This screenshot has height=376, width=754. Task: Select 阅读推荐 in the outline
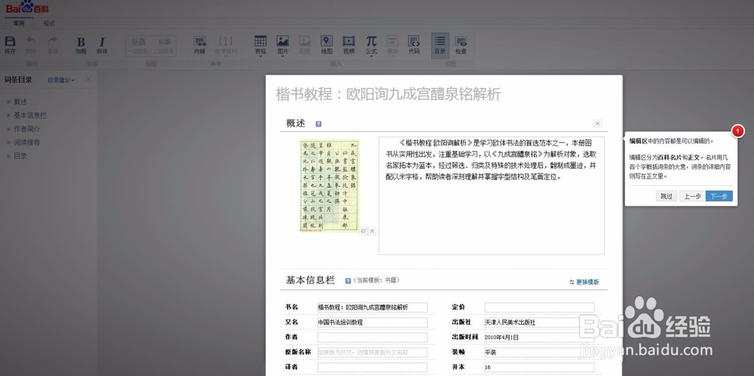(x=27, y=142)
